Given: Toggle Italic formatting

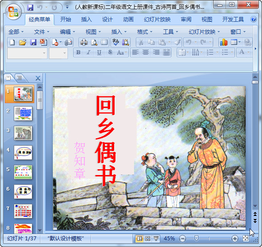Looking at the screenshot, I should pos(88,52).
